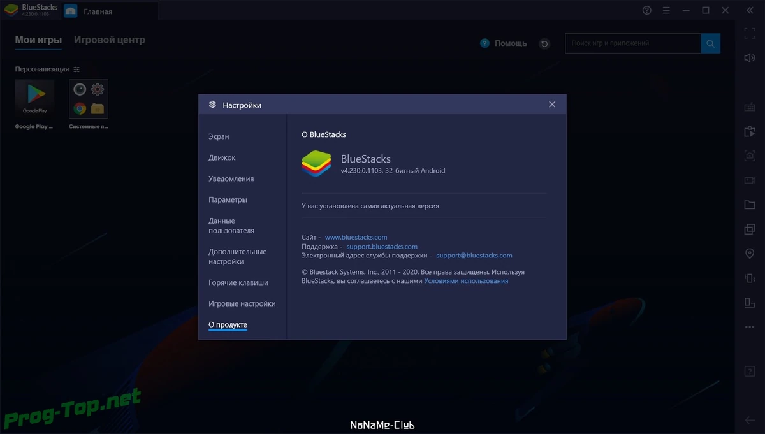765x434 pixels.
Task: Click the rotate screen icon
Action: tap(750, 302)
